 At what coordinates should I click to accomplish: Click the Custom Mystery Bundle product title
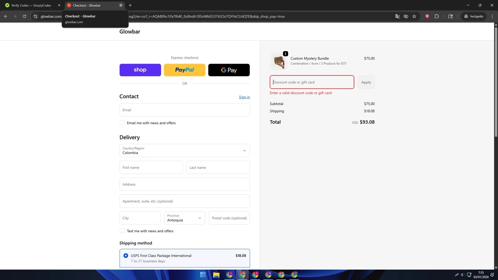click(x=310, y=58)
